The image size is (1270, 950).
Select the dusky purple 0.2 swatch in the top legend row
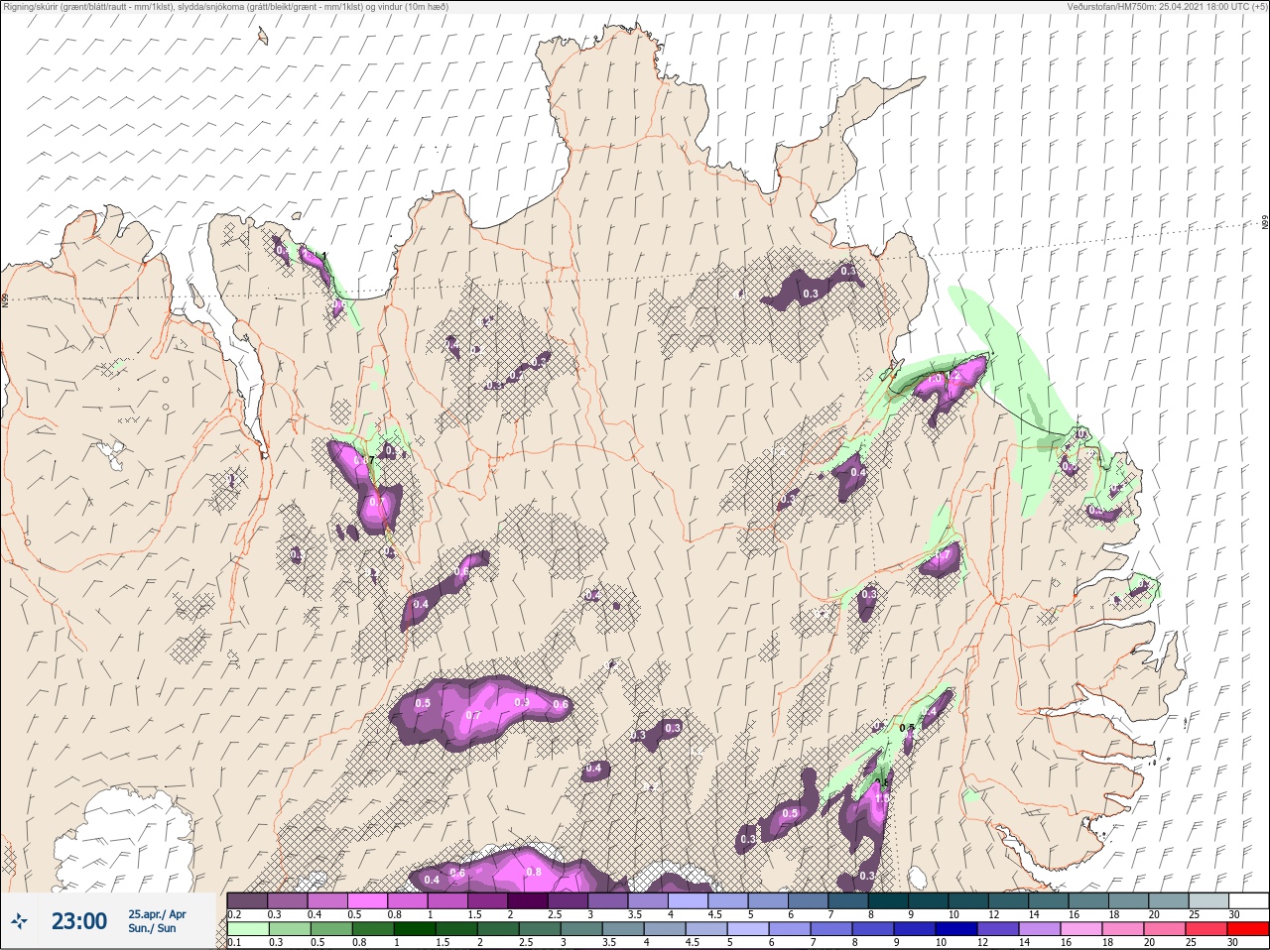247,900
